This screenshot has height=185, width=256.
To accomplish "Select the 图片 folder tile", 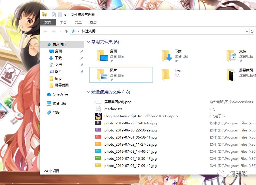I will coord(121,75).
